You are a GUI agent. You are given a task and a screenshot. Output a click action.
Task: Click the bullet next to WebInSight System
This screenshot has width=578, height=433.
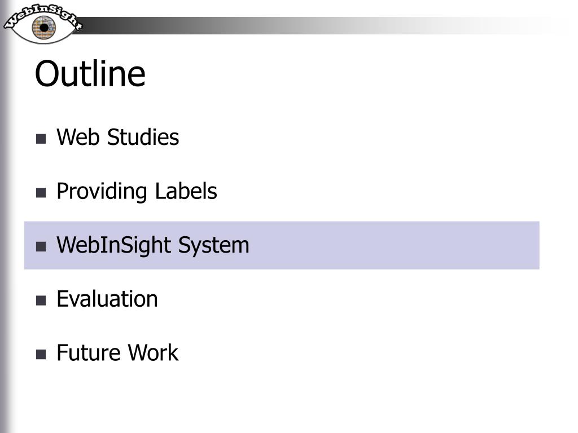pyautogui.click(x=41, y=246)
